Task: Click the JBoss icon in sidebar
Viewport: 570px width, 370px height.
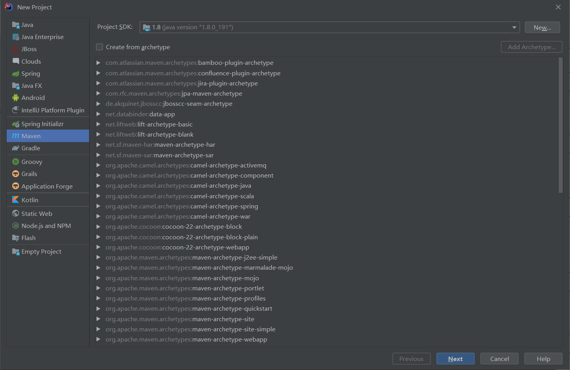Action: point(16,49)
